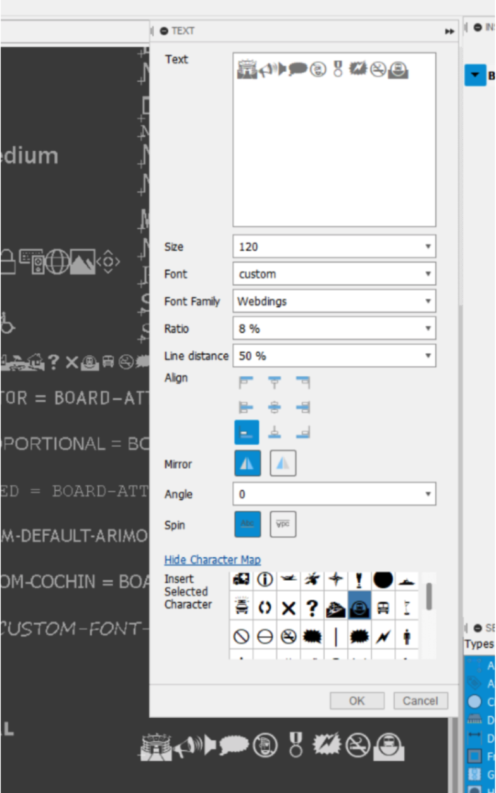Click Hide Character Map link
Screen dimensions: 496x793
[x=212, y=560]
